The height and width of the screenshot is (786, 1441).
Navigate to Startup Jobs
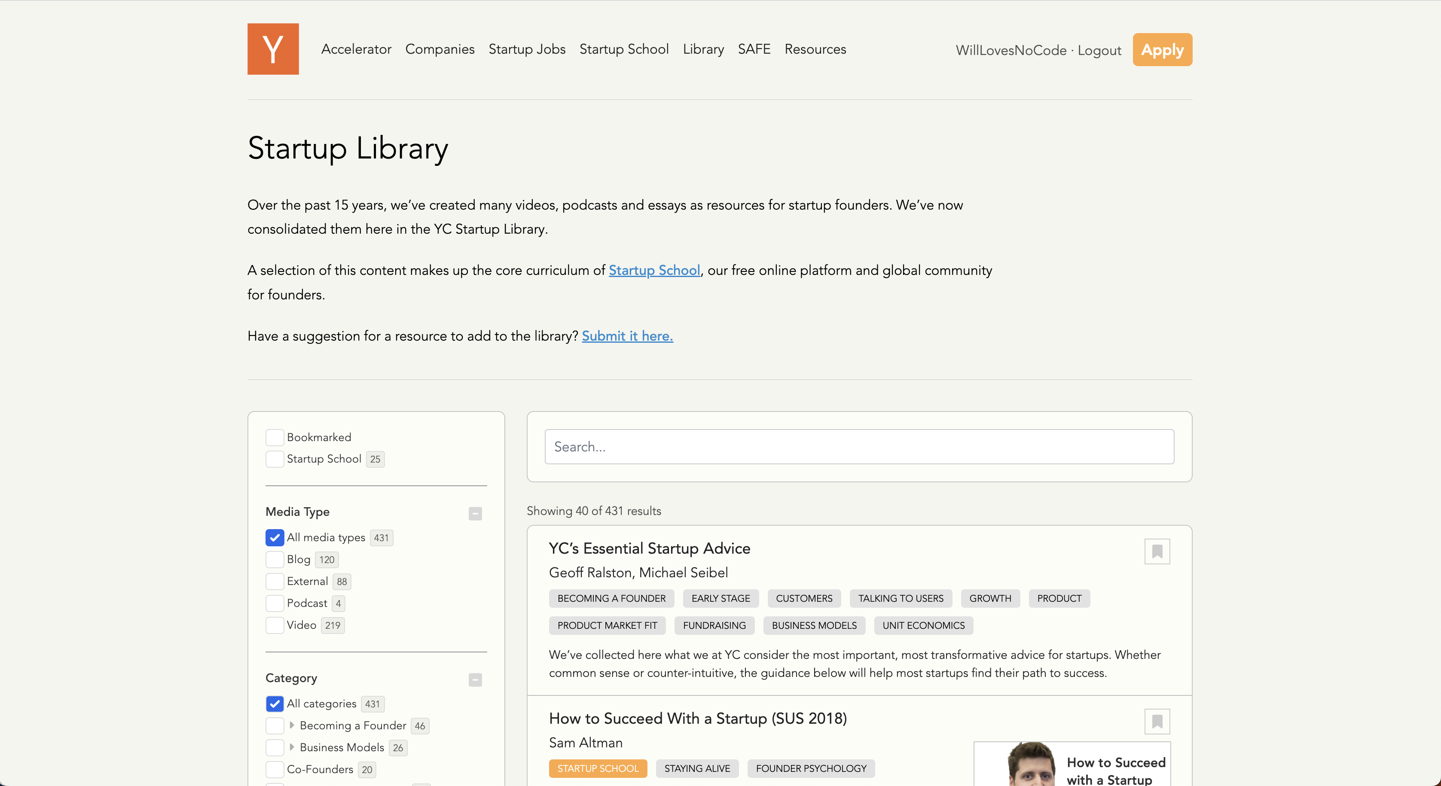(526, 49)
